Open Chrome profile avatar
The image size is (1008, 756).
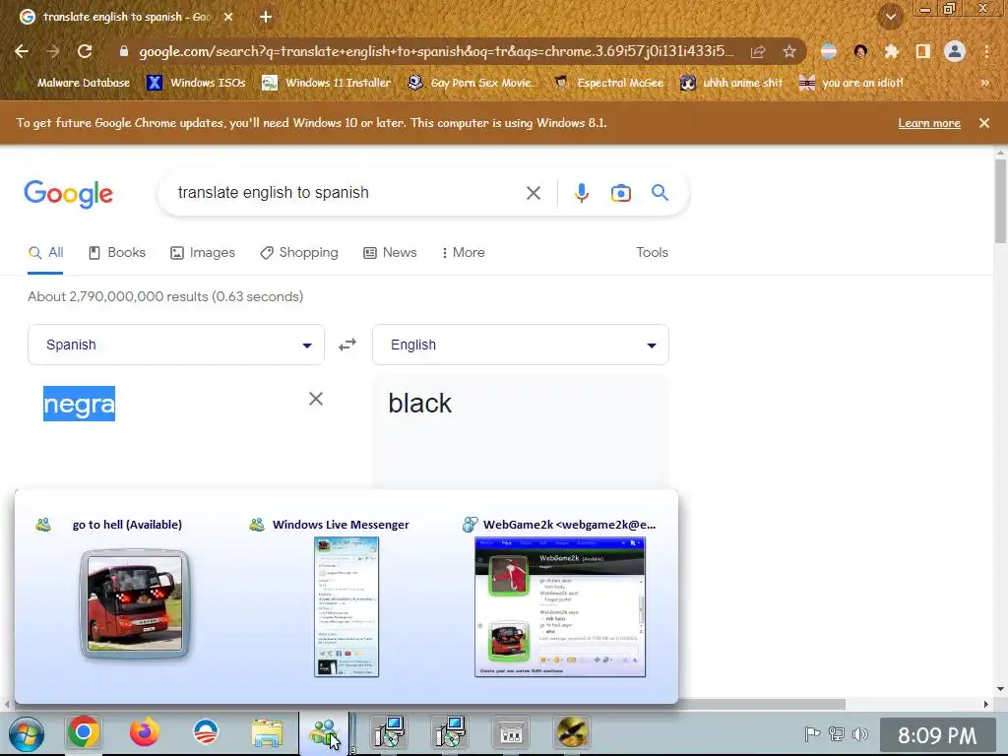click(x=955, y=51)
